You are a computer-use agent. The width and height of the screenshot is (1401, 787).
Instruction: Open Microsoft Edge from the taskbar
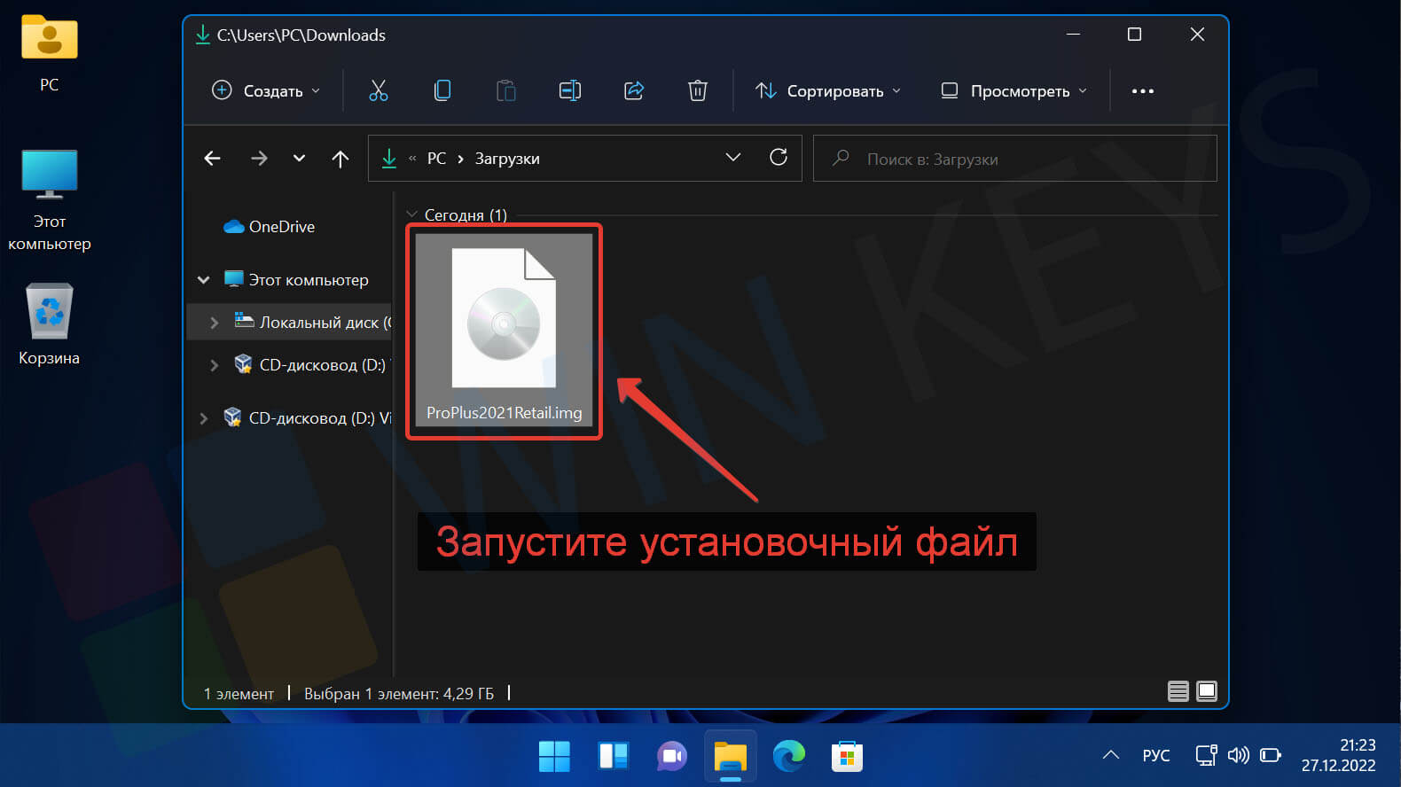click(x=788, y=756)
